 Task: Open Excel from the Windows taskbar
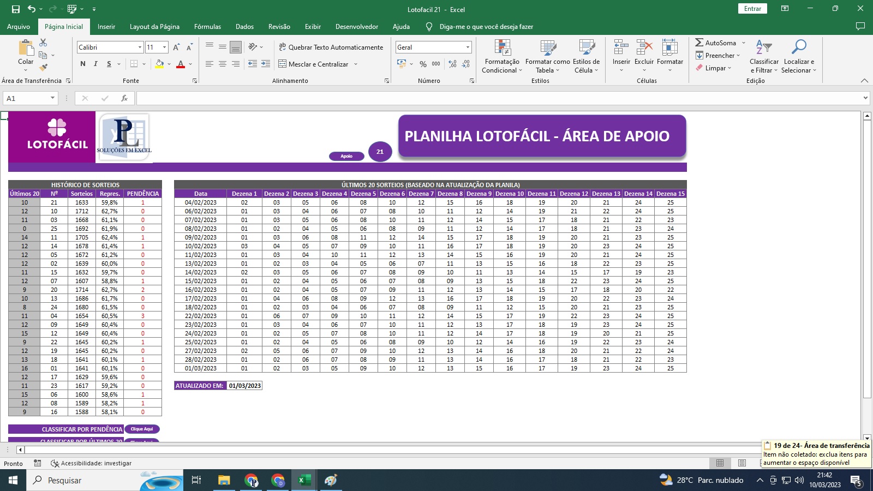tap(304, 480)
